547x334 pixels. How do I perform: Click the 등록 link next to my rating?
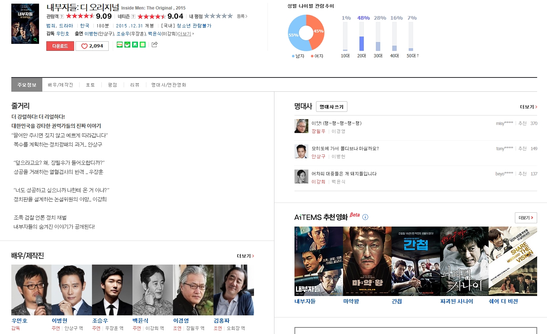[242, 16]
